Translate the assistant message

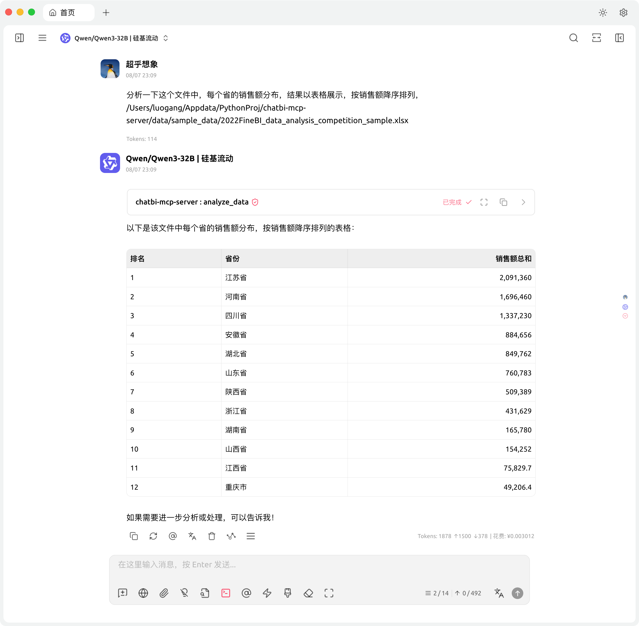tap(192, 536)
